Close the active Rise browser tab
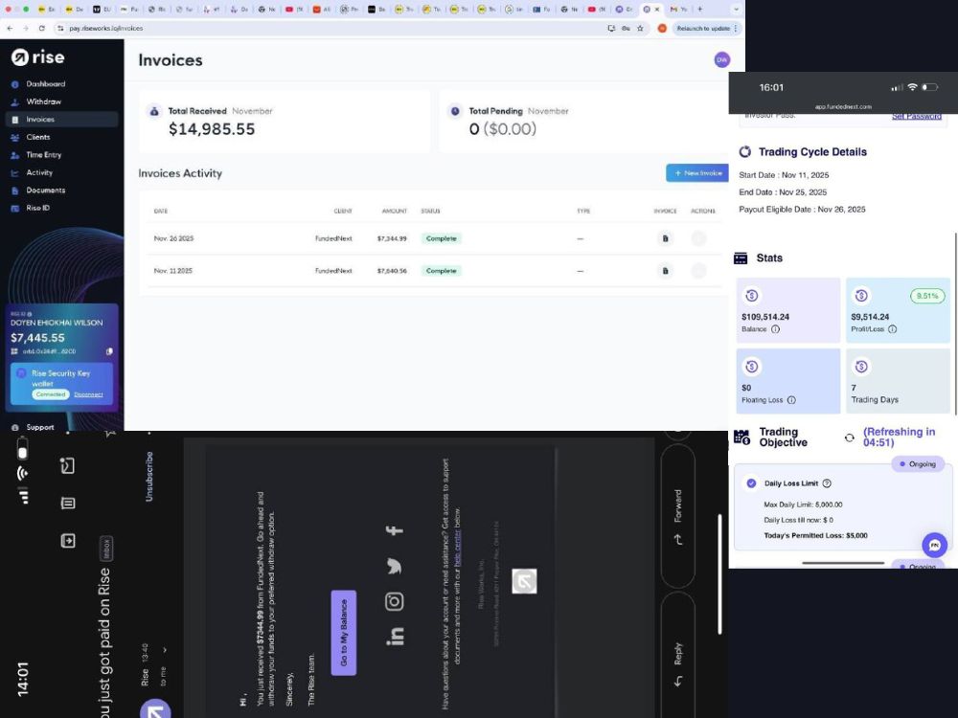The width and height of the screenshot is (958, 718). [x=657, y=10]
